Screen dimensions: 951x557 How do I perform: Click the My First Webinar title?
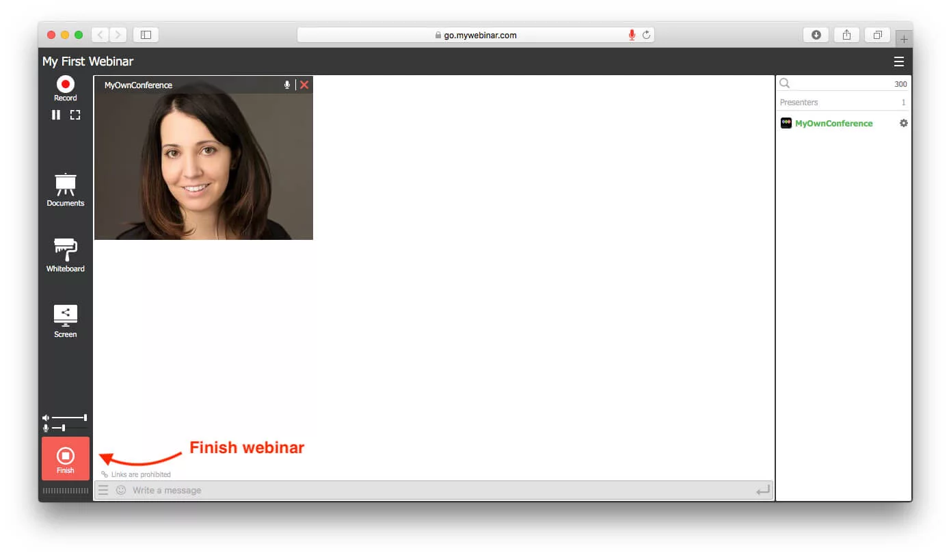click(x=88, y=61)
